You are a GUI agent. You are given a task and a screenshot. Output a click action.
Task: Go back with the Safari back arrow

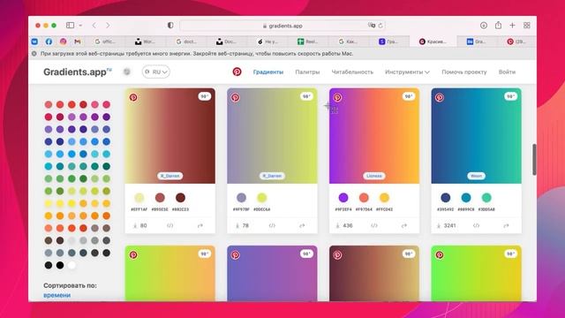(x=94, y=26)
